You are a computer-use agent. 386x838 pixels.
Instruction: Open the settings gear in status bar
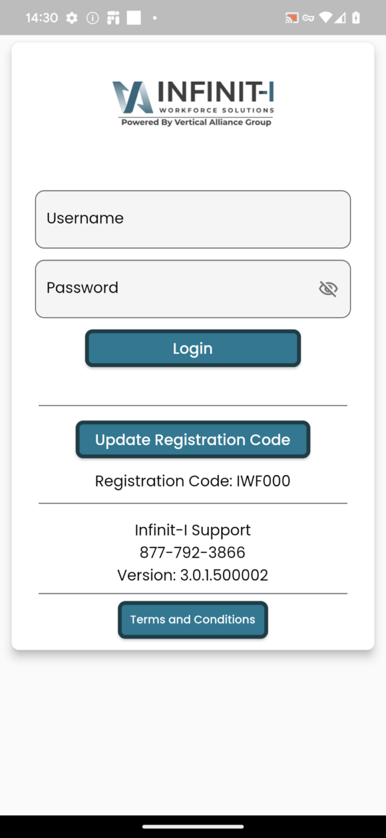click(72, 17)
